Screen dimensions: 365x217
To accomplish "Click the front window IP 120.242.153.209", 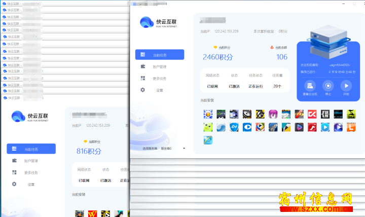I will point(226,31).
